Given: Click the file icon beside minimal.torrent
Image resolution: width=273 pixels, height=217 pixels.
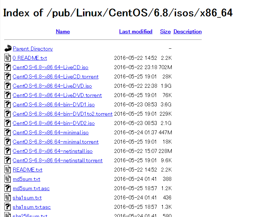Looking at the screenshot, I should [7, 141].
